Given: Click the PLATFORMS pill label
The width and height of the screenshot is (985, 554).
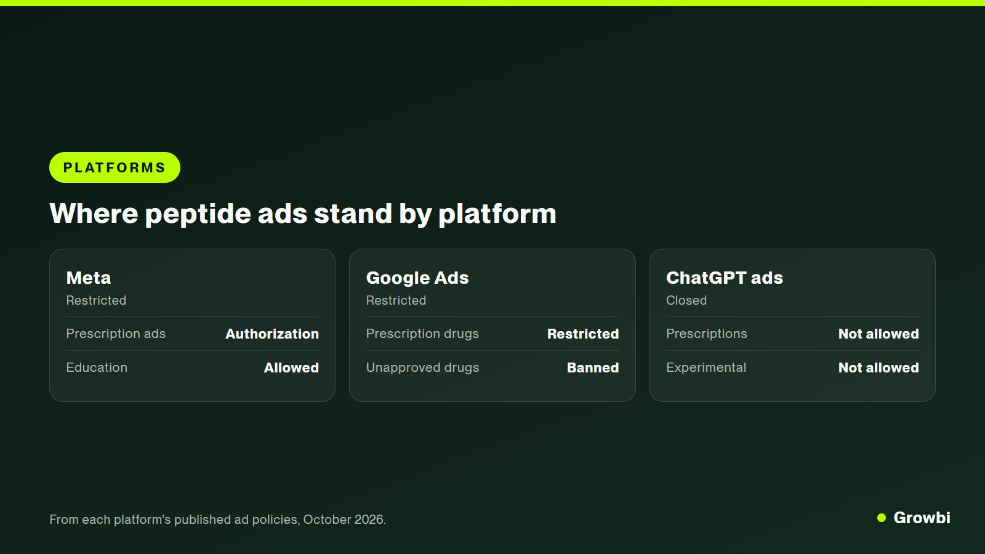Looking at the screenshot, I should [115, 167].
